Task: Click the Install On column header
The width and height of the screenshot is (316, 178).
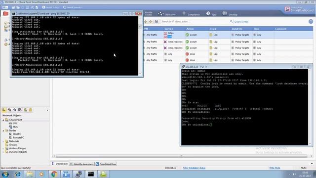Action: coord(241,29)
